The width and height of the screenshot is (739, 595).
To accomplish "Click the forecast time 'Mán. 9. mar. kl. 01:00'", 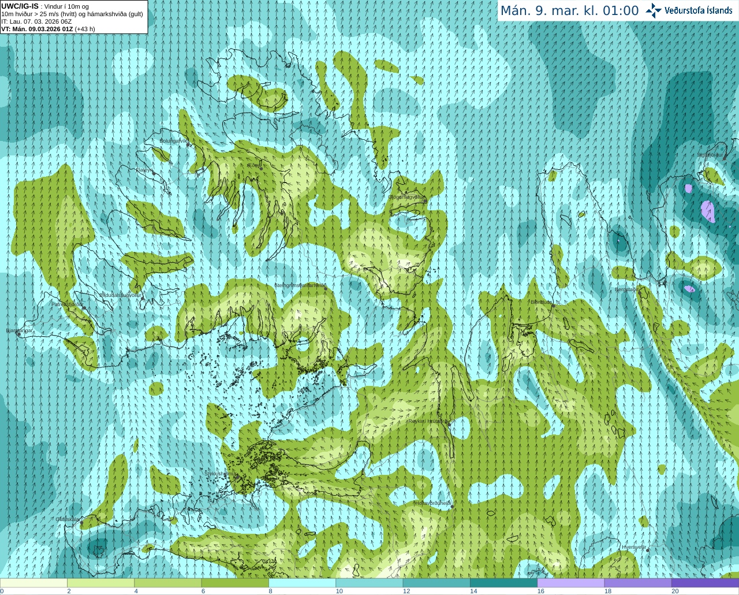I will point(569,11).
